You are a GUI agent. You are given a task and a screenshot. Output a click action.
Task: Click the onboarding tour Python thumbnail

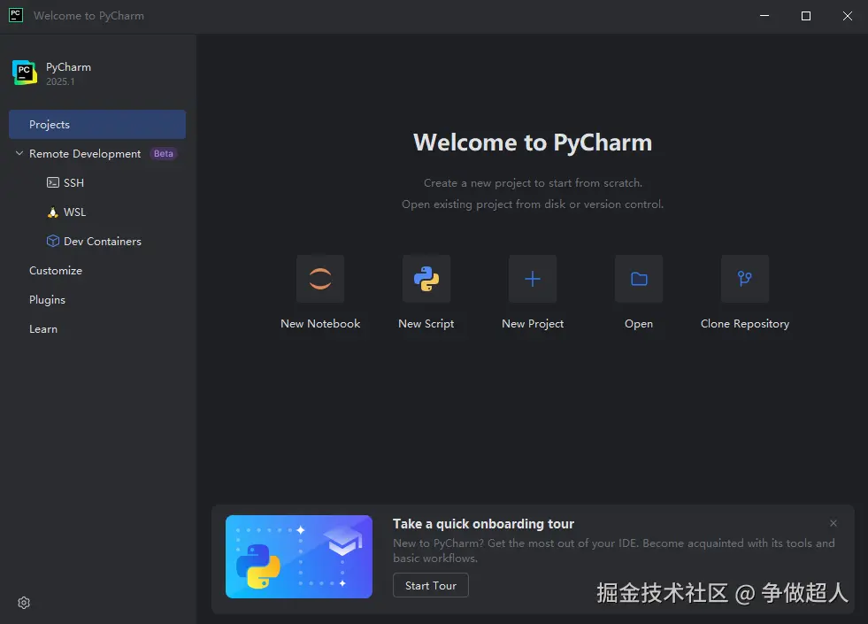click(x=299, y=557)
